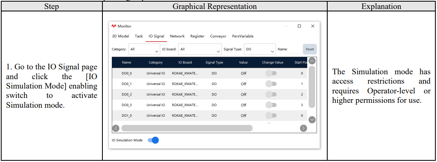This screenshot has width=437, height=162.
Task: Select the DO0_2 name cell
Action: point(127,94)
